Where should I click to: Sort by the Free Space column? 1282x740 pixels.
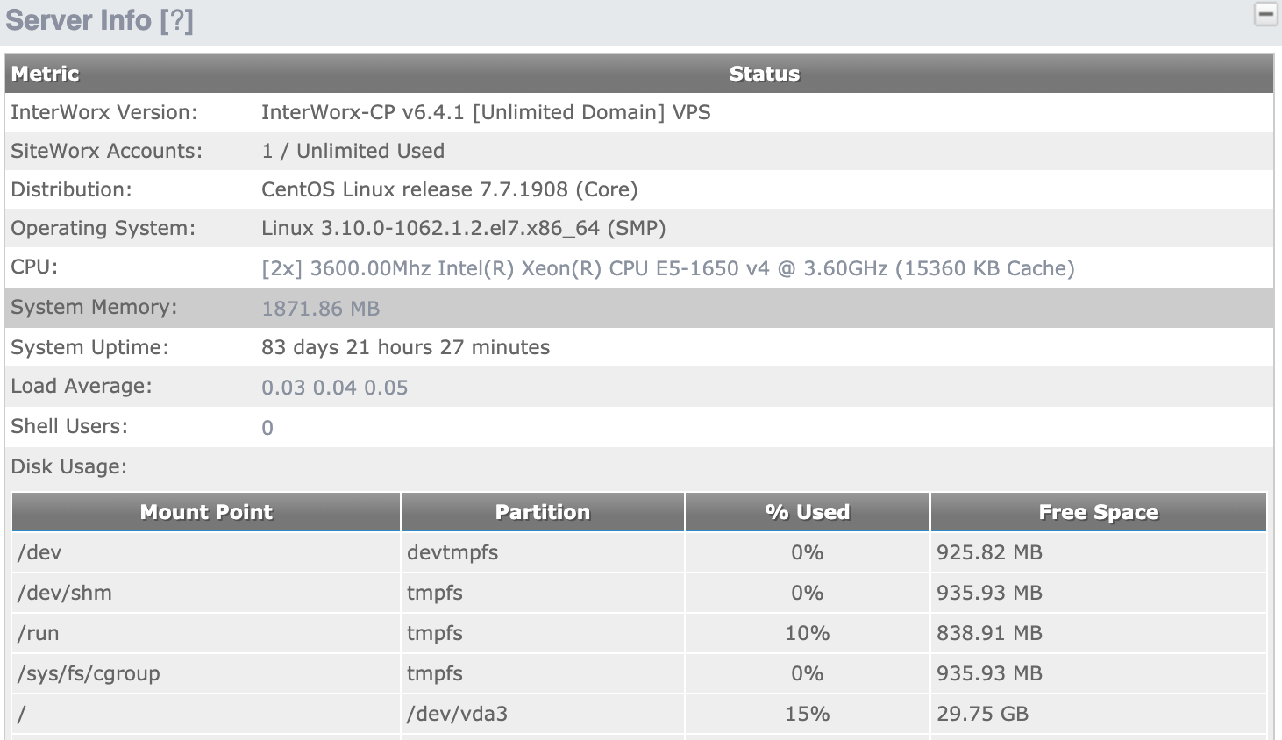pyautogui.click(x=1098, y=512)
